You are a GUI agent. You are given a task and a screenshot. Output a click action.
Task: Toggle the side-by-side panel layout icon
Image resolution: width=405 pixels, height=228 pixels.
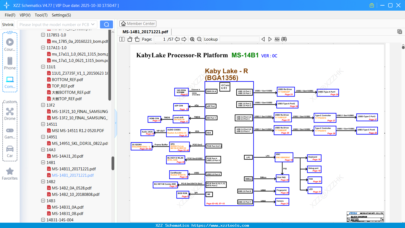click(x=122, y=39)
